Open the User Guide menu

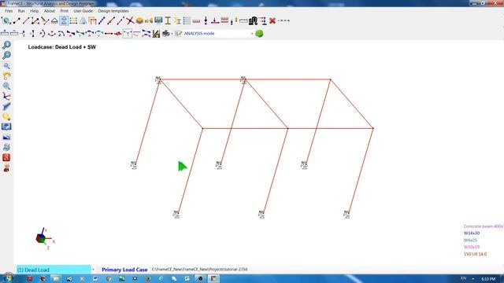click(x=83, y=11)
